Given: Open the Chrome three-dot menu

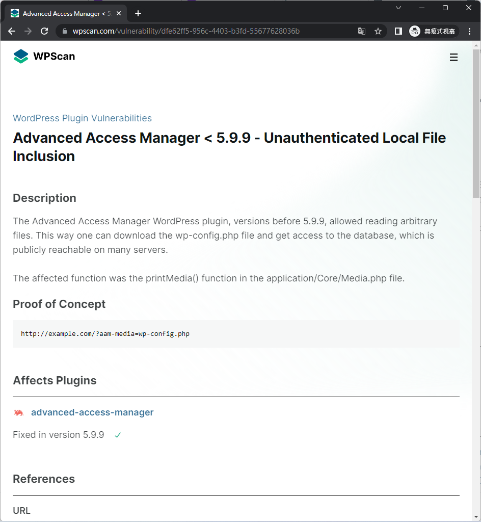Looking at the screenshot, I should (469, 31).
